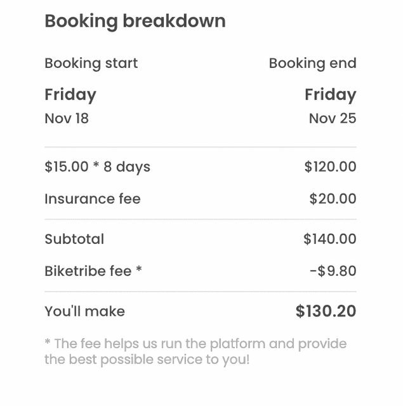This screenshot has height=406, width=403.
Task: Select the end day Friday text
Action: coord(330,95)
